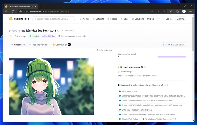Viewport: 197px width, 125px height.
Task: Add page to favorites with star icon
Action: tap(164, 11)
